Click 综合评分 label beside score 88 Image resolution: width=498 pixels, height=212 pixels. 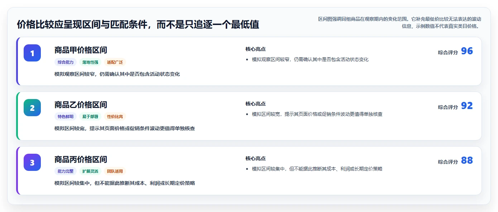click(448, 162)
